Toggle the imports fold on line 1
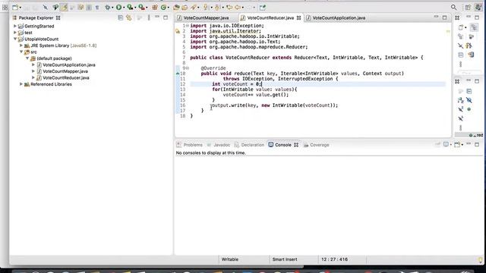The height and width of the screenshot is (273, 486). pos(188,26)
